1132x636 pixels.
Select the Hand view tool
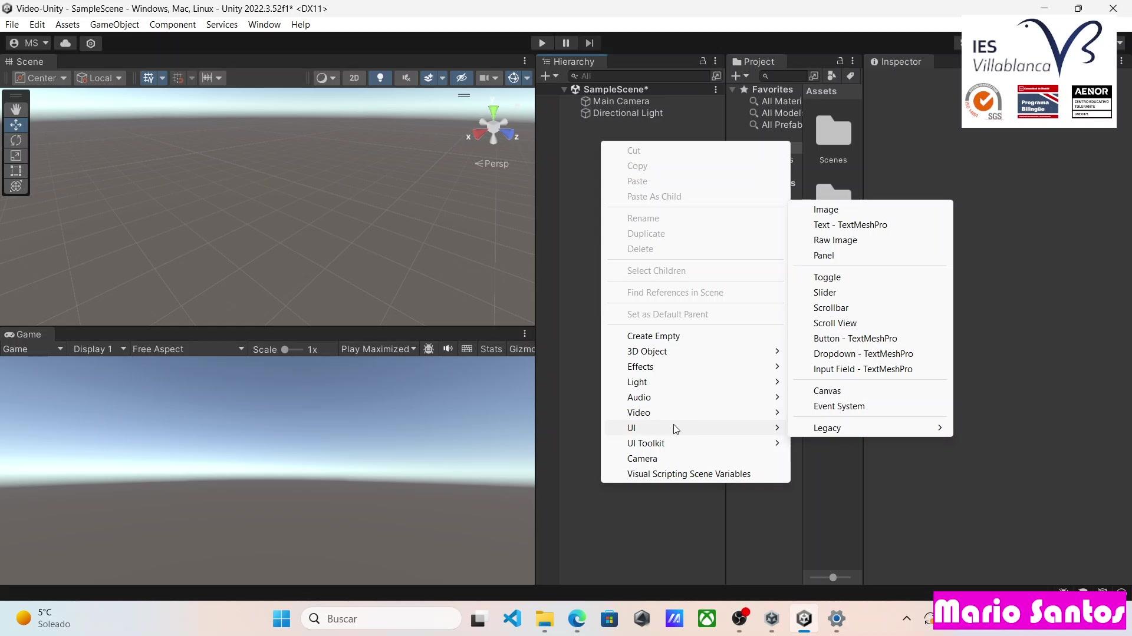point(16,109)
